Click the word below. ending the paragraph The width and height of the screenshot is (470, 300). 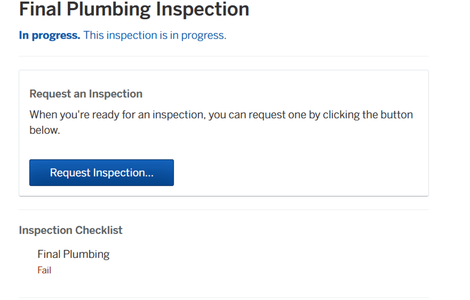click(45, 130)
